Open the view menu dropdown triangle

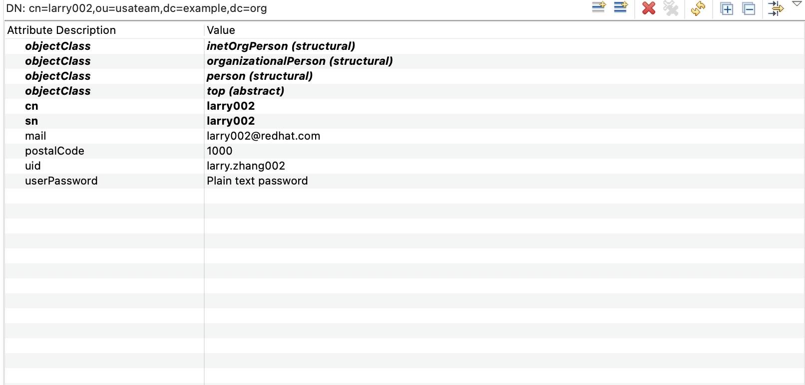[x=797, y=4]
